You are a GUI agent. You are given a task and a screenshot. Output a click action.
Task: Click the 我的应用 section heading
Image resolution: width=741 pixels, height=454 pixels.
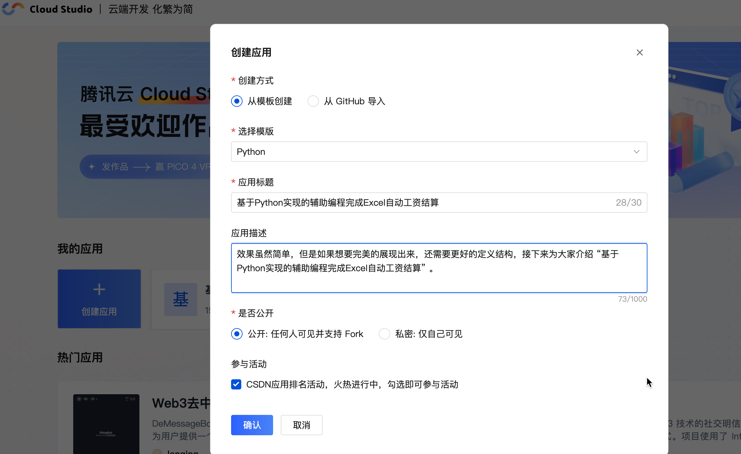click(80, 249)
